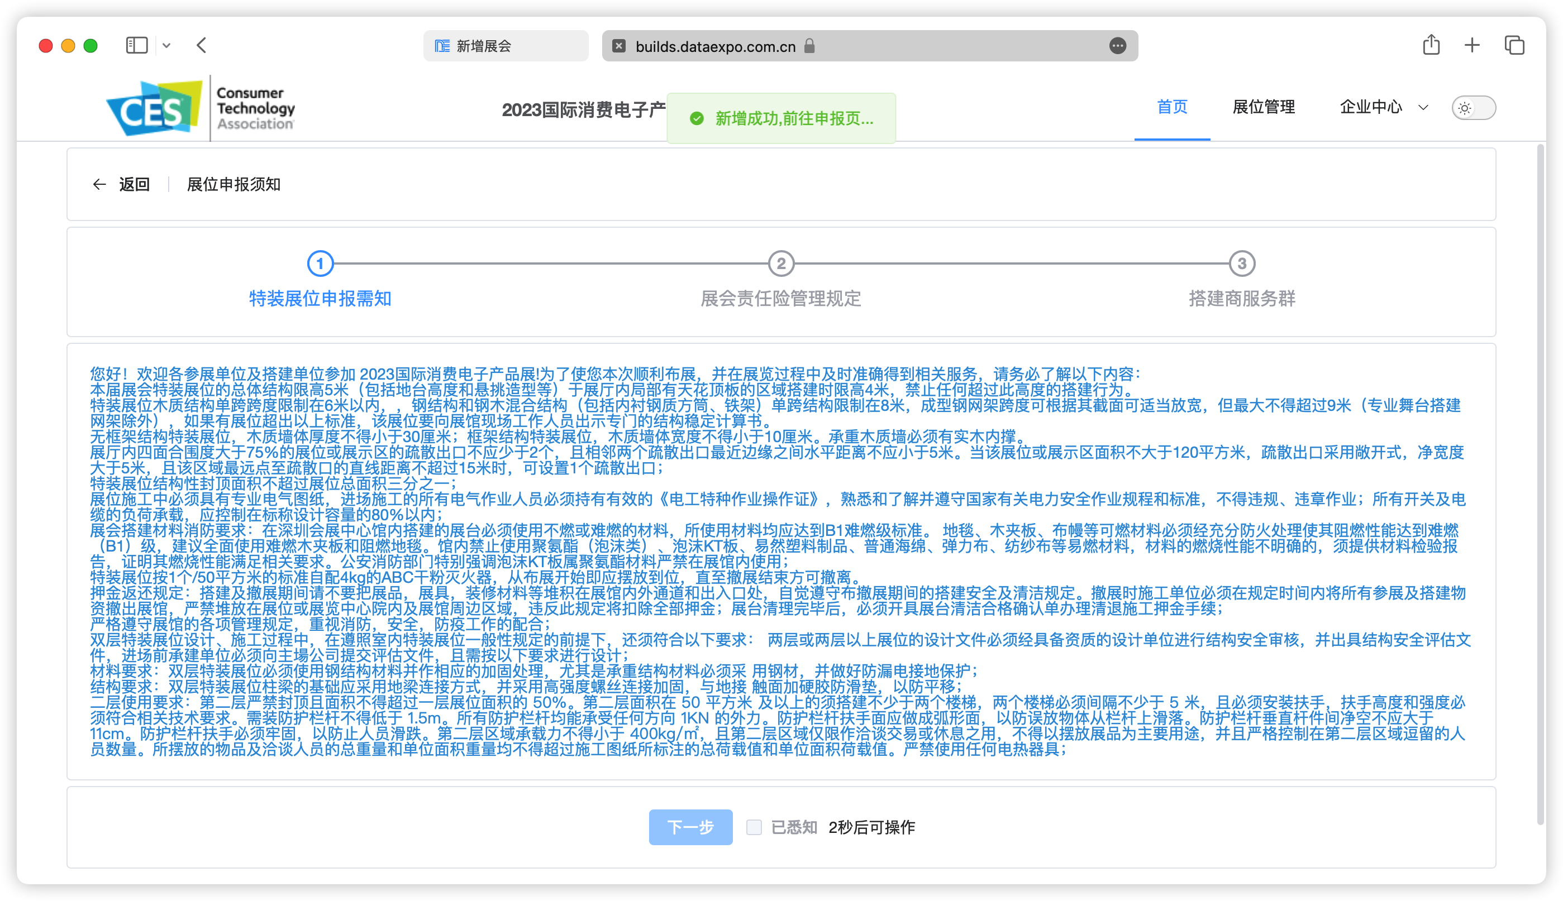Image resolution: width=1563 pixels, height=901 pixels.
Task: Click the Safari share icon
Action: point(1431,45)
